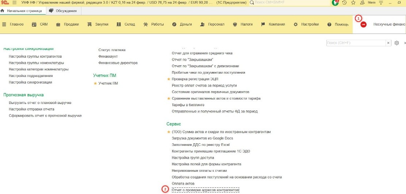Clear the menu search with X button
This screenshot has width=406, height=194.
click(388, 43)
